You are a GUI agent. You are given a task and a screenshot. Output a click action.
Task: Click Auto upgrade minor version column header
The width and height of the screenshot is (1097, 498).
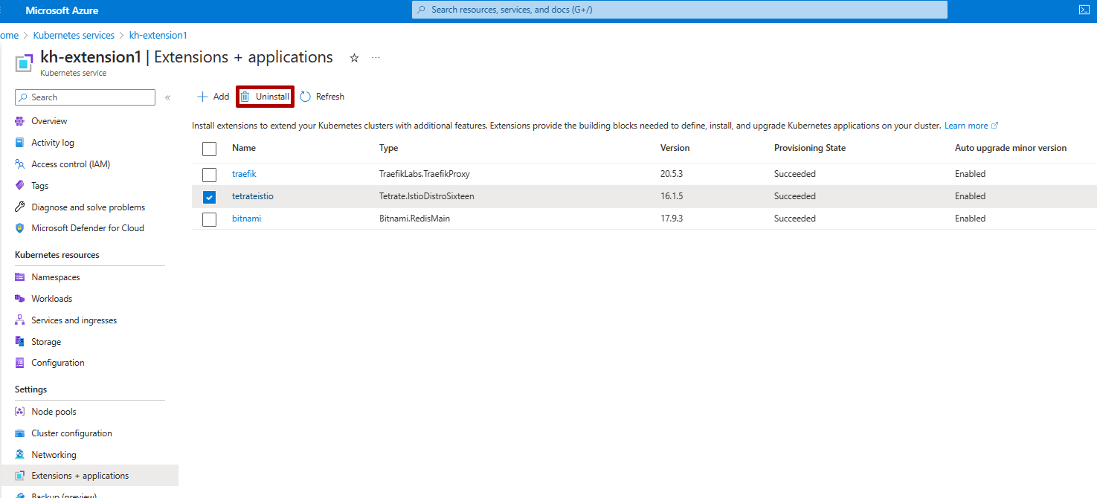(x=1011, y=148)
